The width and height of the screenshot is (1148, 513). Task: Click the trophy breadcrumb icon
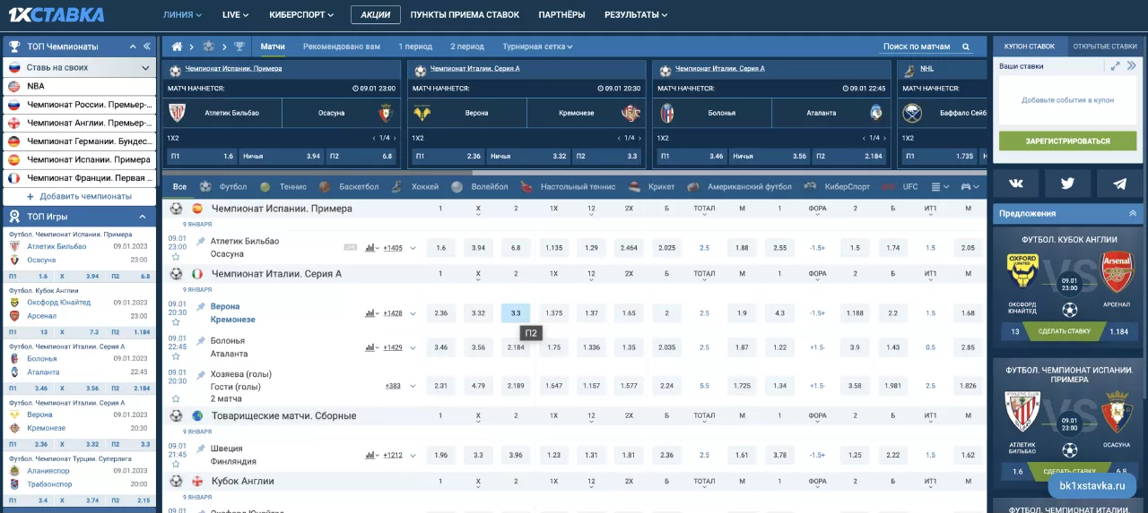[x=239, y=47]
